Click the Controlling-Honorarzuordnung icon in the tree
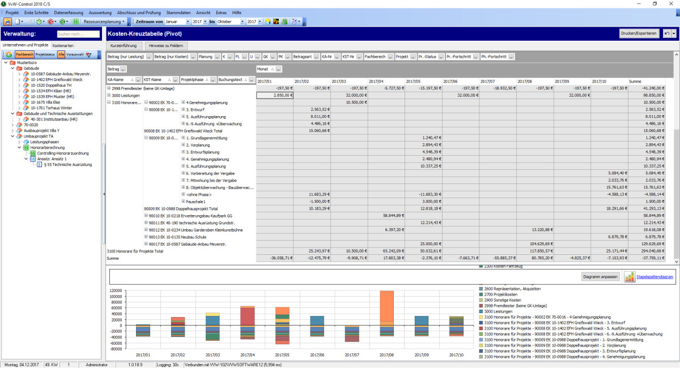The height and width of the screenshot is (368, 680). pyautogui.click(x=33, y=153)
